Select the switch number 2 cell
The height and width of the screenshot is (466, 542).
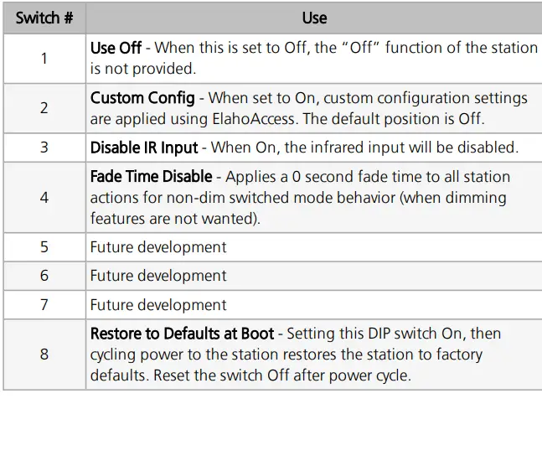click(44, 108)
